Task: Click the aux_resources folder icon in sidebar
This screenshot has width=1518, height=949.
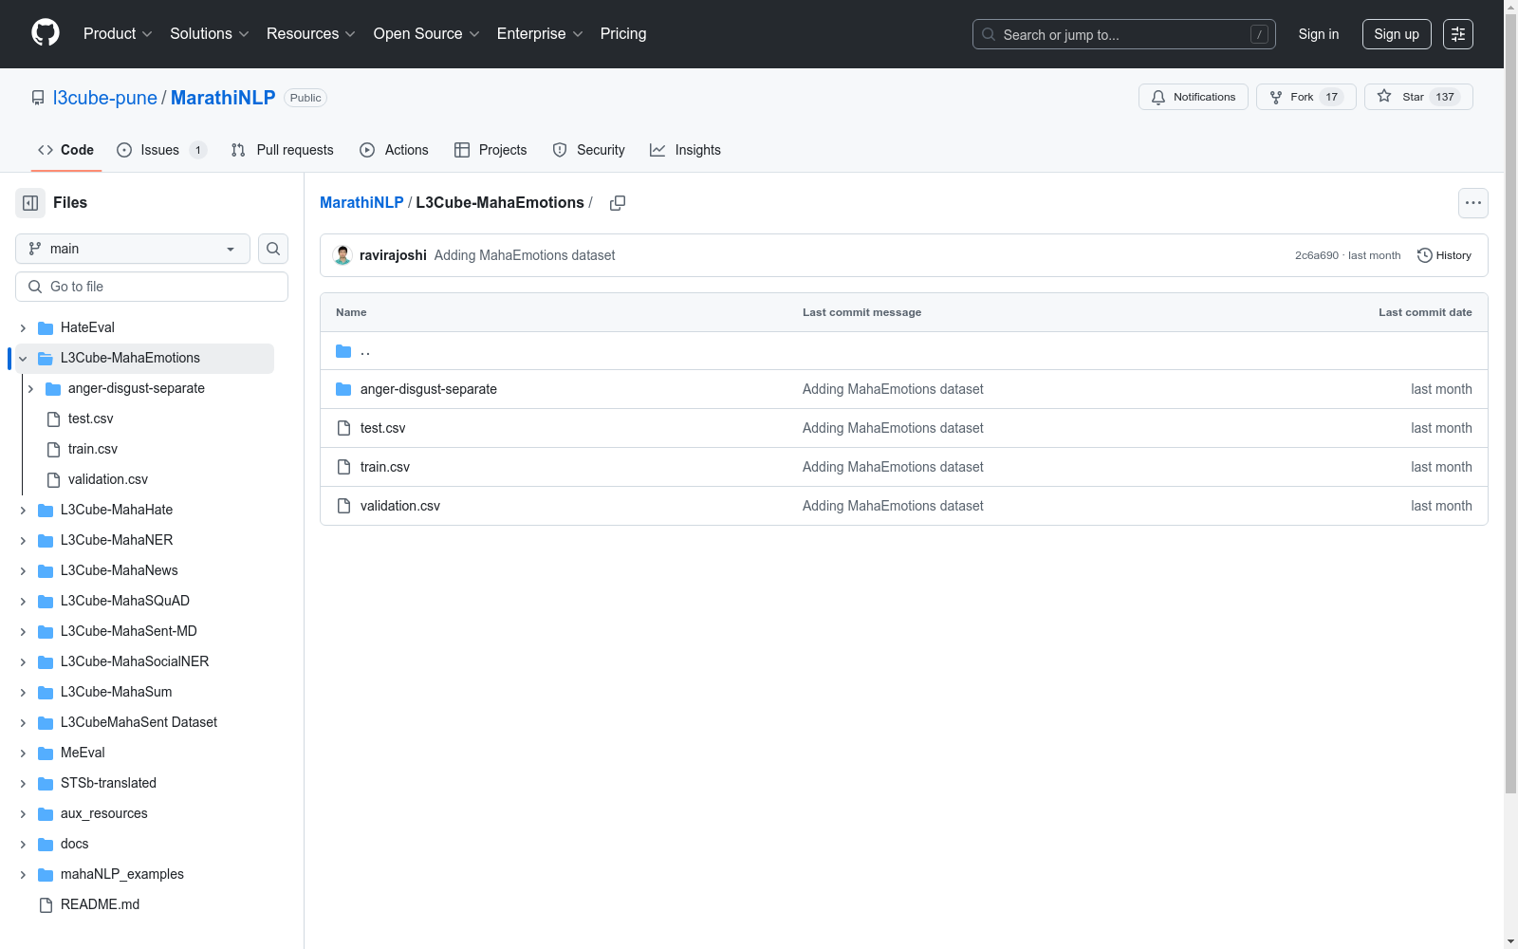Action: [46, 814]
